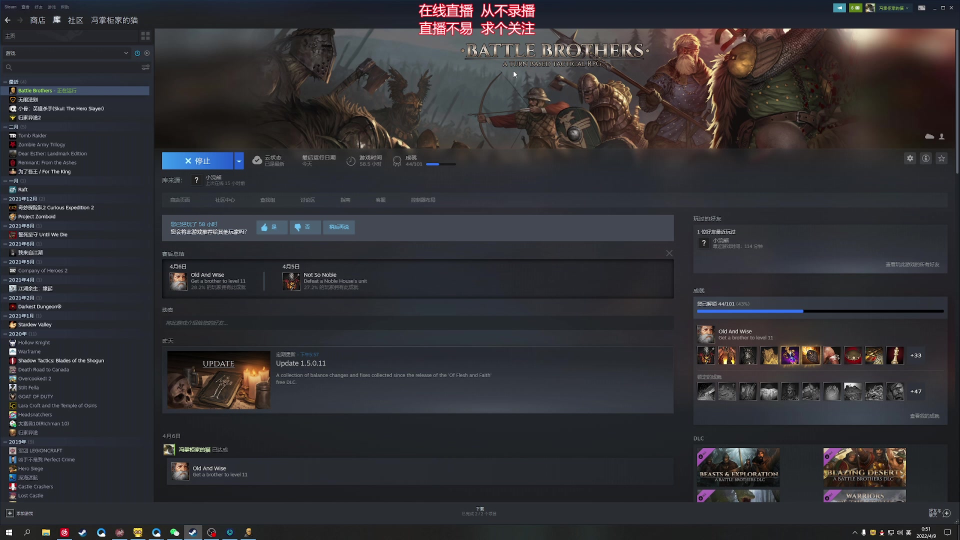Click the 查看我的成就 link
The image size is (960, 540).
click(924, 416)
